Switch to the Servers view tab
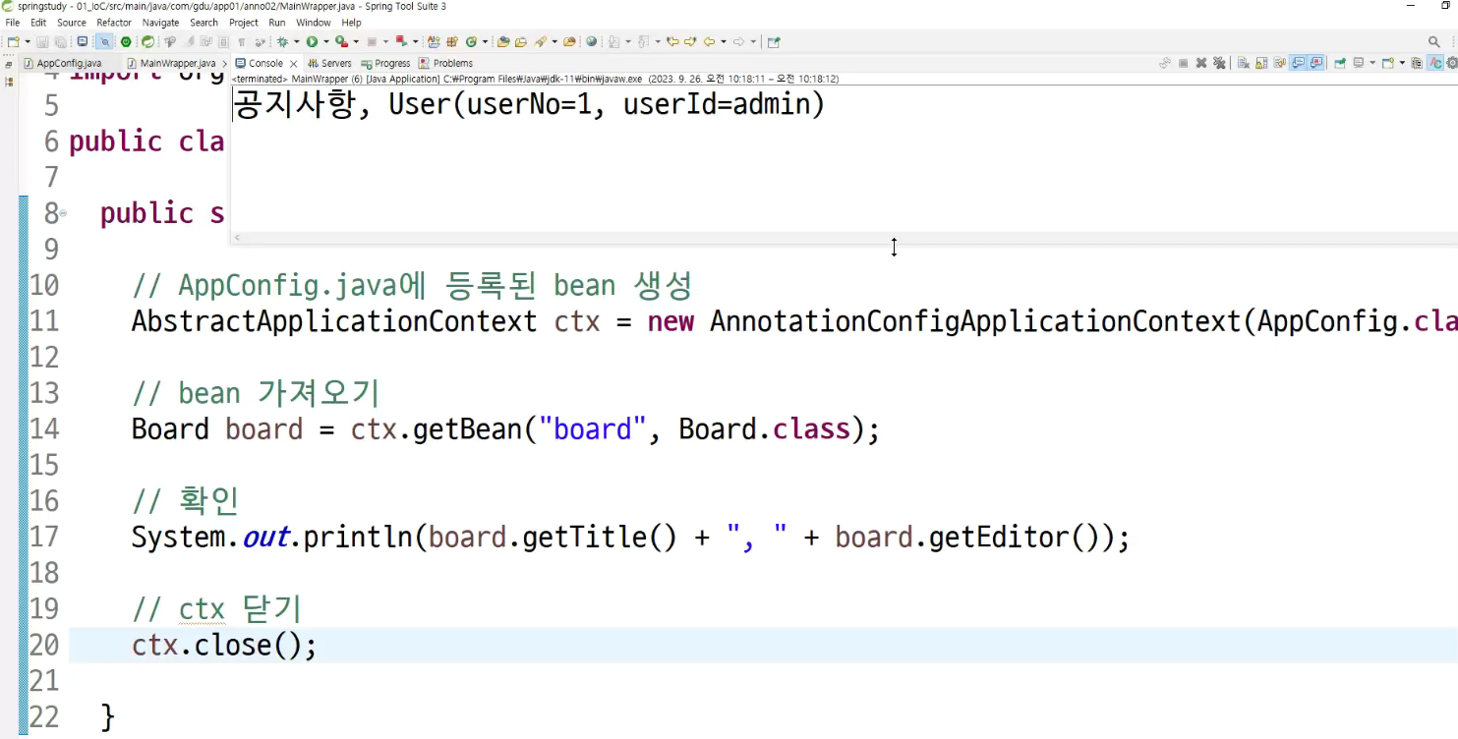Screen dimensions: 1458x739 [x=329, y=63]
